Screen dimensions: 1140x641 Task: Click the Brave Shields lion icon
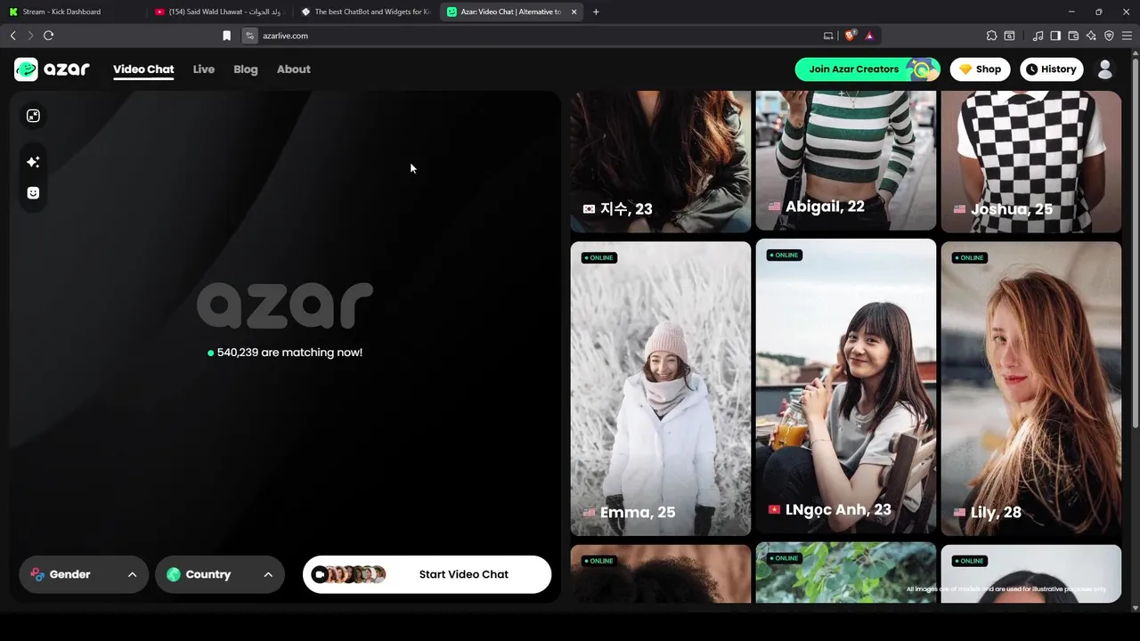pyautogui.click(x=850, y=36)
